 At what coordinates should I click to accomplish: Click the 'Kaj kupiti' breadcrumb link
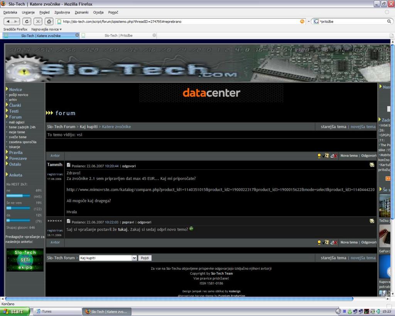pos(88,127)
